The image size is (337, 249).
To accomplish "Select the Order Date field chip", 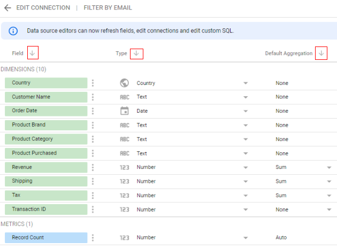I will (x=46, y=111).
